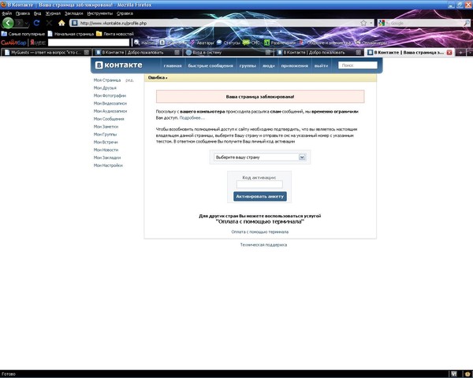Viewport: 473px width, 378px height.
Task: Click the VK site icon in address bar
Action: click(75, 23)
